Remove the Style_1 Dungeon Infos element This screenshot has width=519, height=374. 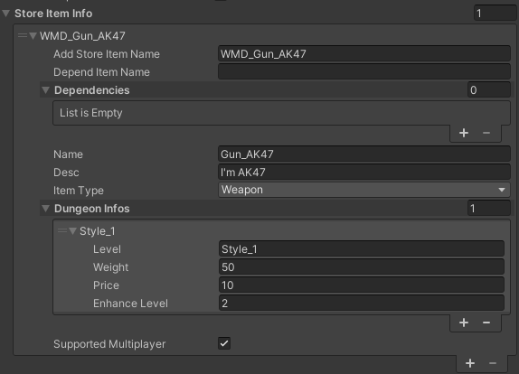pos(486,323)
